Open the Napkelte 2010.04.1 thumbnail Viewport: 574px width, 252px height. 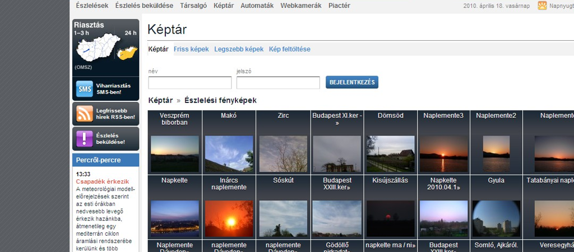(443, 218)
